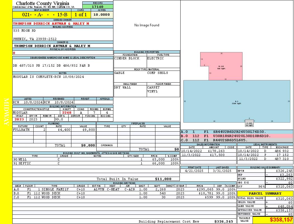Select the A.0 sketch vector row
This screenshot has width=294, height=224.
click(x=237, y=132)
